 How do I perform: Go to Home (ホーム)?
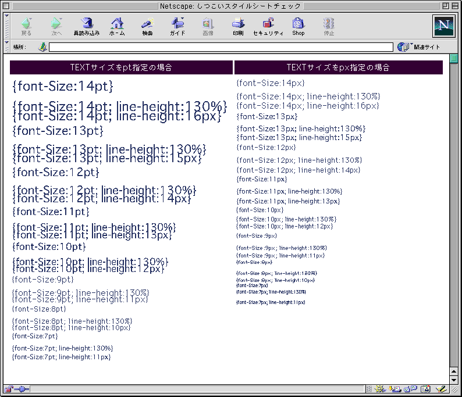tap(117, 27)
